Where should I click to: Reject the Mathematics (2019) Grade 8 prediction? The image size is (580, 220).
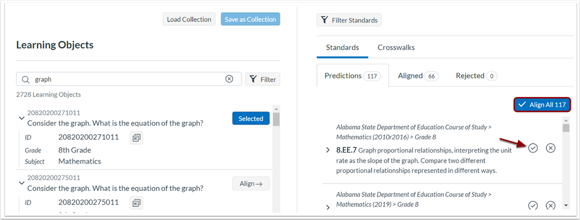click(x=551, y=205)
